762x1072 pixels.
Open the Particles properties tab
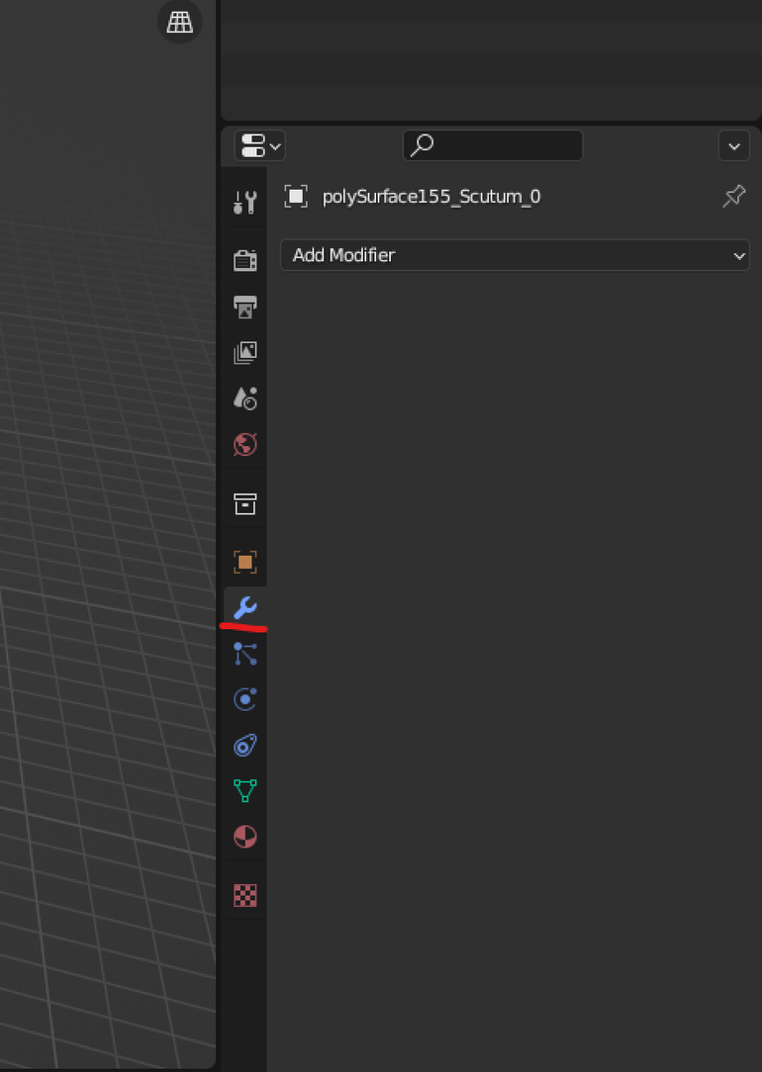[x=244, y=654]
